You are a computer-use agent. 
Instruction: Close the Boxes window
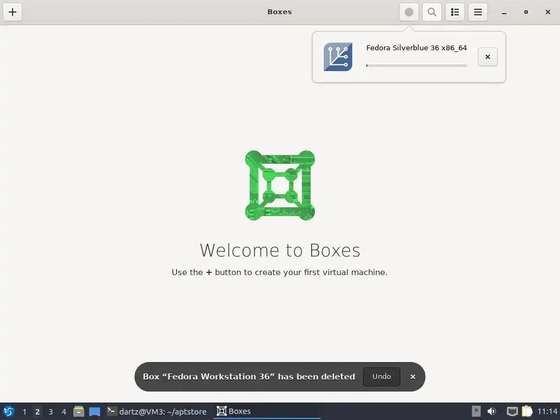(548, 12)
